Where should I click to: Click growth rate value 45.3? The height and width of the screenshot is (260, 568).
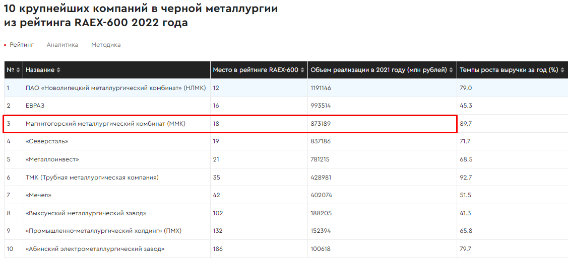465,106
